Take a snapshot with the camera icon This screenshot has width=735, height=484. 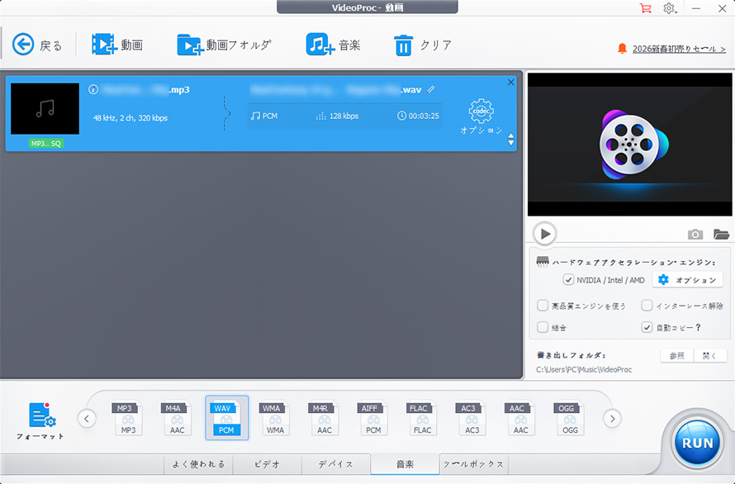tap(695, 234)
